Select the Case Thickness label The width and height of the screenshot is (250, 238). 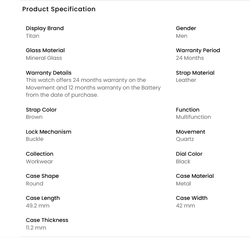point(47,220)
